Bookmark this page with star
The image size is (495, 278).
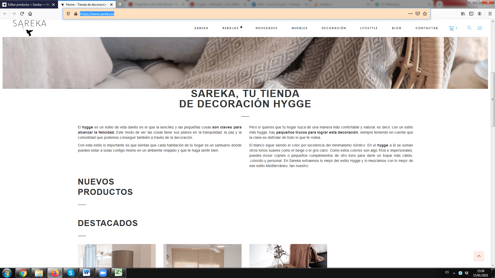425,14
